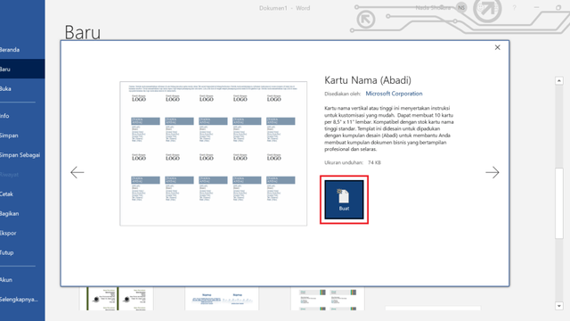The width and height of the screenshot is (570, 321).
Task: Open Selengkapnya in the sidebar
Action: [22, 300]
